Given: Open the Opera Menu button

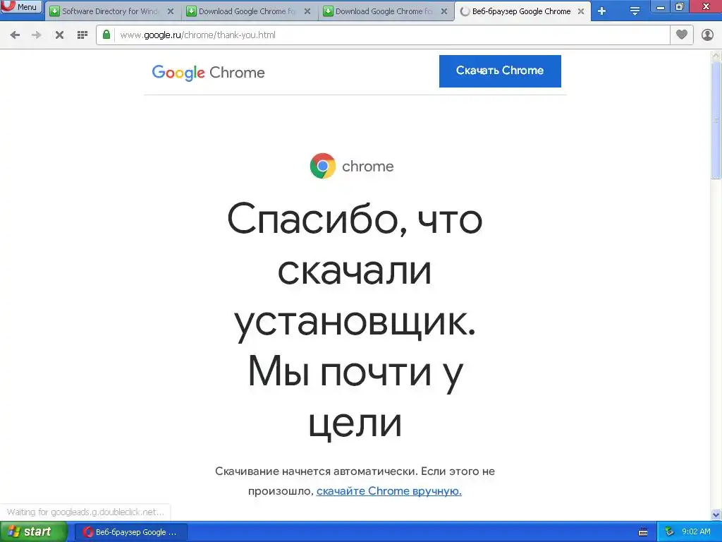Looking at the screenshot, I should 20,6.
